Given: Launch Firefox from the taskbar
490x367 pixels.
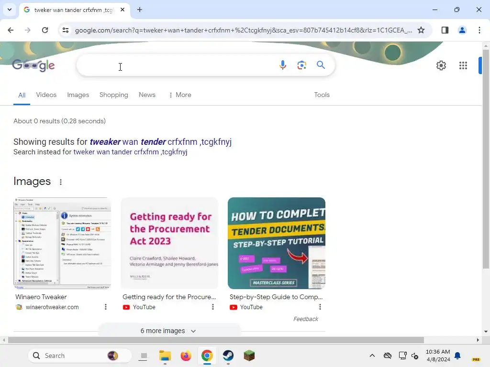Looking at the screenshot, I should click(186, 356).
